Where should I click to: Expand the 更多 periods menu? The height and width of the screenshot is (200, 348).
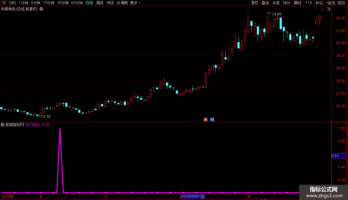tap(135, 3)
